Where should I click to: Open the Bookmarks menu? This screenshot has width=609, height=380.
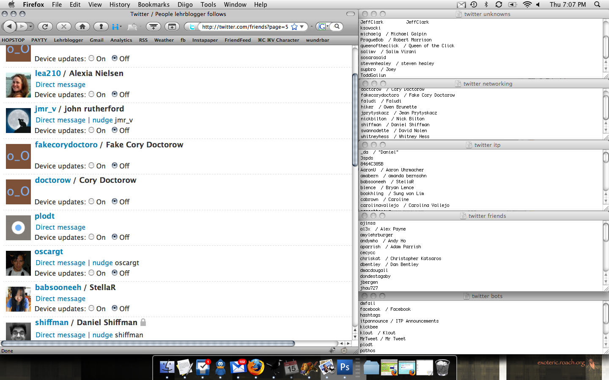(x=154, y=5)
